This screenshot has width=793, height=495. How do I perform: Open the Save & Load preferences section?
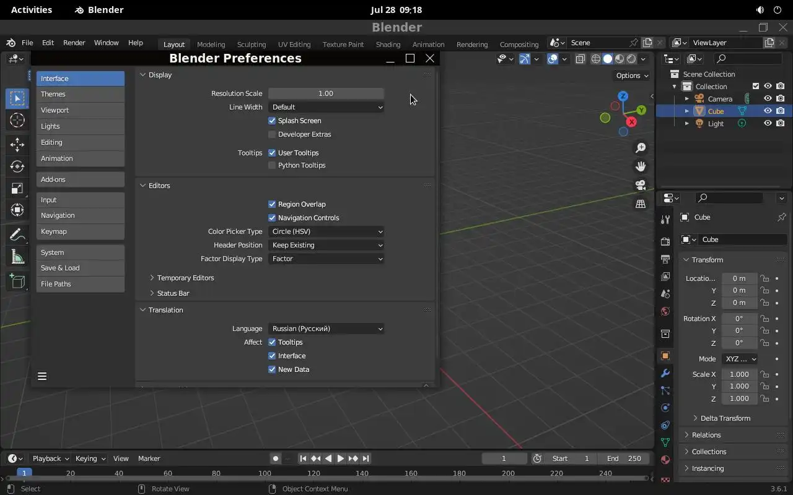[81, 268]
